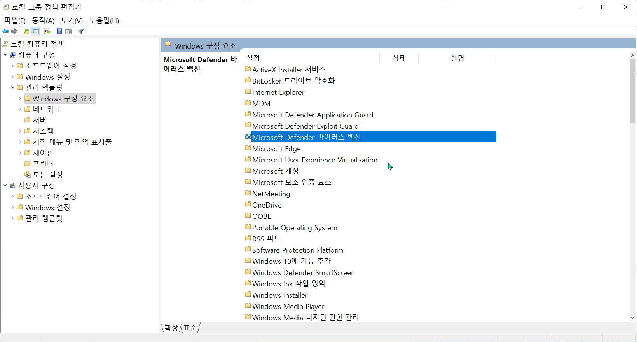This screenshot has width=637, height=342.
Task: Select Portable Operating System
Action: click(x=295, y=227)
